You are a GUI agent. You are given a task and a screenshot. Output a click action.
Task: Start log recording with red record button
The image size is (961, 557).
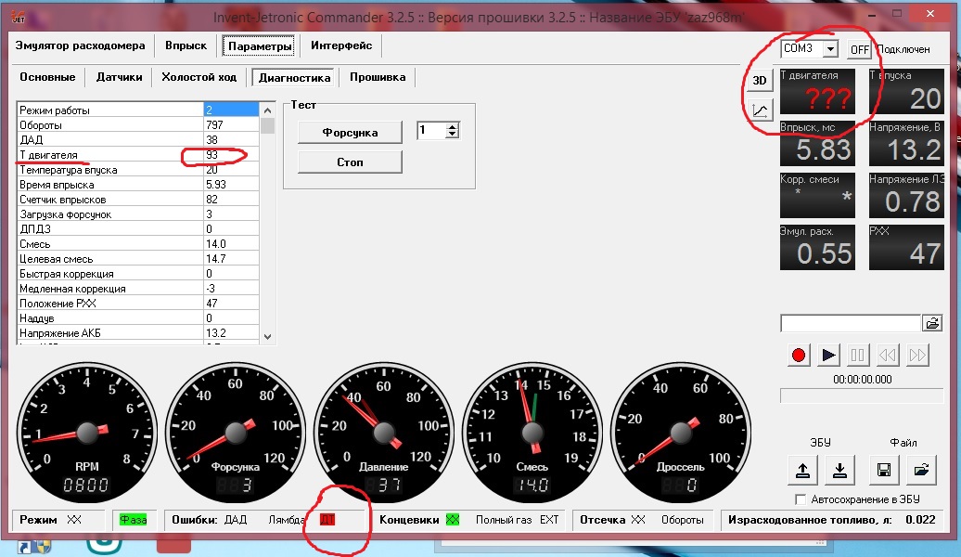pos(798,356)
